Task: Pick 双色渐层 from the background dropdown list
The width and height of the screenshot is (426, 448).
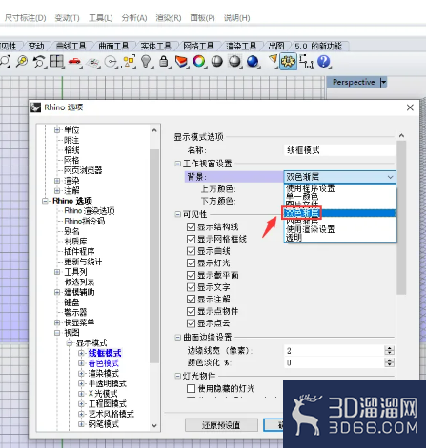Action: pos(339,213)
